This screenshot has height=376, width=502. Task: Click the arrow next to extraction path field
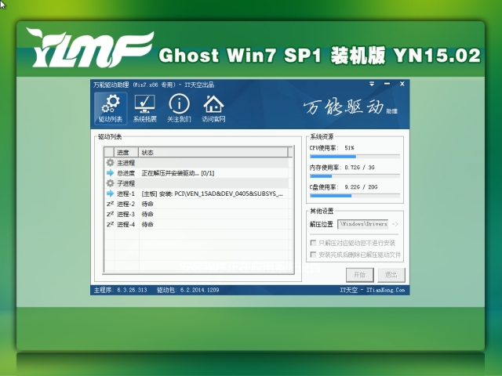point(395,224)
